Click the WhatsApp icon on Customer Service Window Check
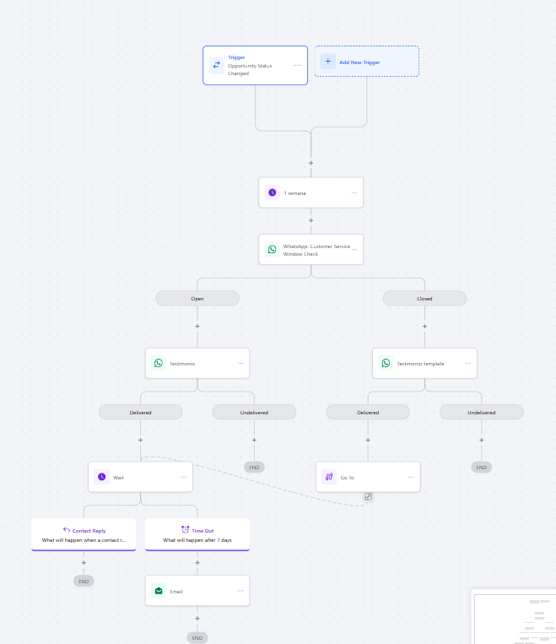The height and width of the screenshot is (644, 556). tap(272, 249)
